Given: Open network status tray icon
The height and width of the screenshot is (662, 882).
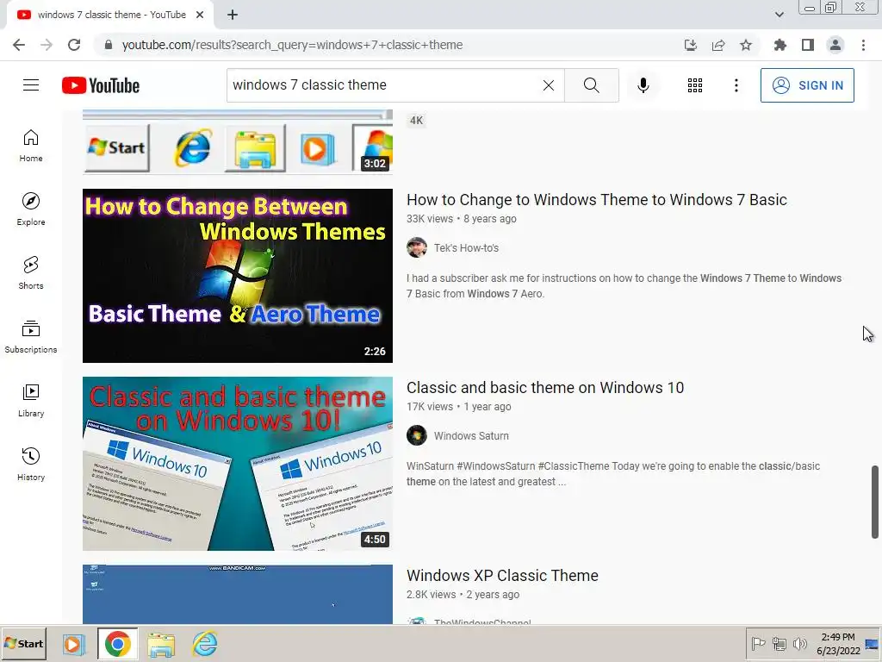Looking at the screenshot, I should click(x=779, y=643).
